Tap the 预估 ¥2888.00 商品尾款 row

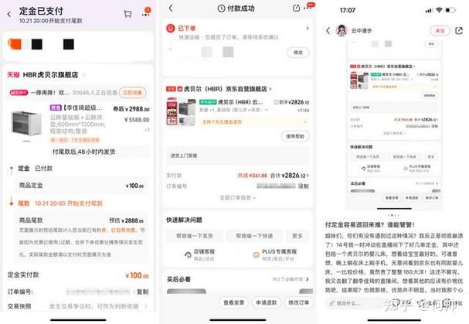(x=81, y=220)
